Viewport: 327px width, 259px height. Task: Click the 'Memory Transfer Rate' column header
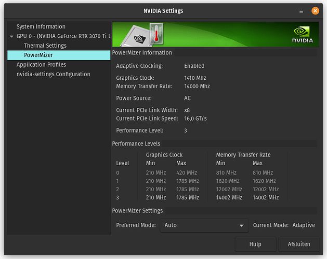(243, 155)
